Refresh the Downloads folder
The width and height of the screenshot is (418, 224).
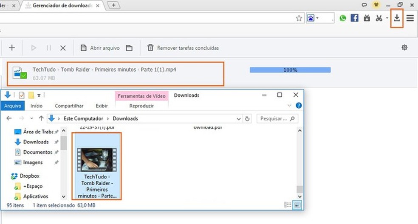tap(247, 119)
